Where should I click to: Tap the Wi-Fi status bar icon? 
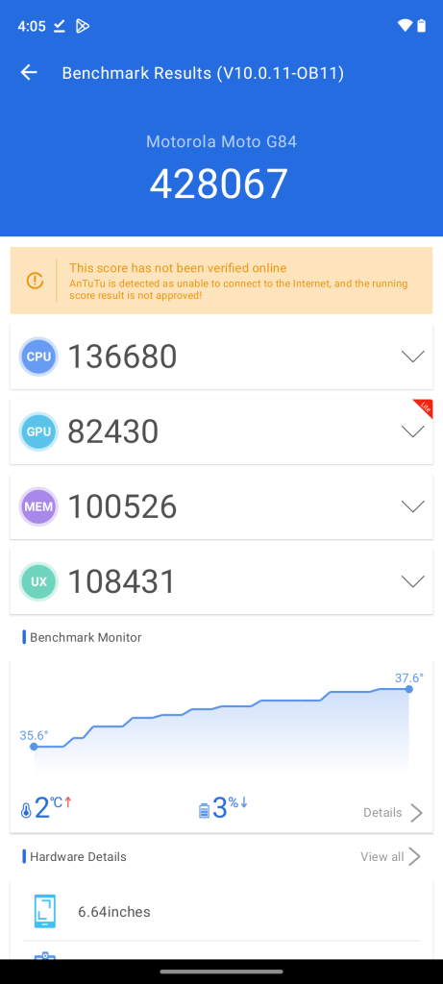(x=405, y=26)
